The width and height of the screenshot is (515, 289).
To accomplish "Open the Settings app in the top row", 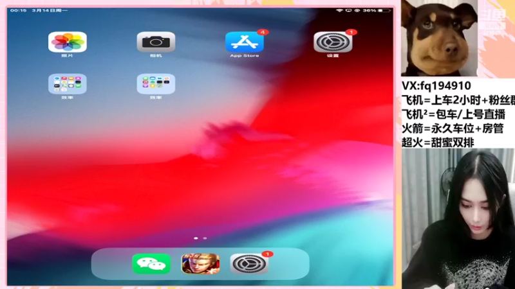I will pyautogui.click(x=333, y=42).
